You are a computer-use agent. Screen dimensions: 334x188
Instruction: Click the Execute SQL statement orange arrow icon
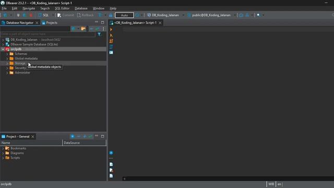(x=111, y=30)
